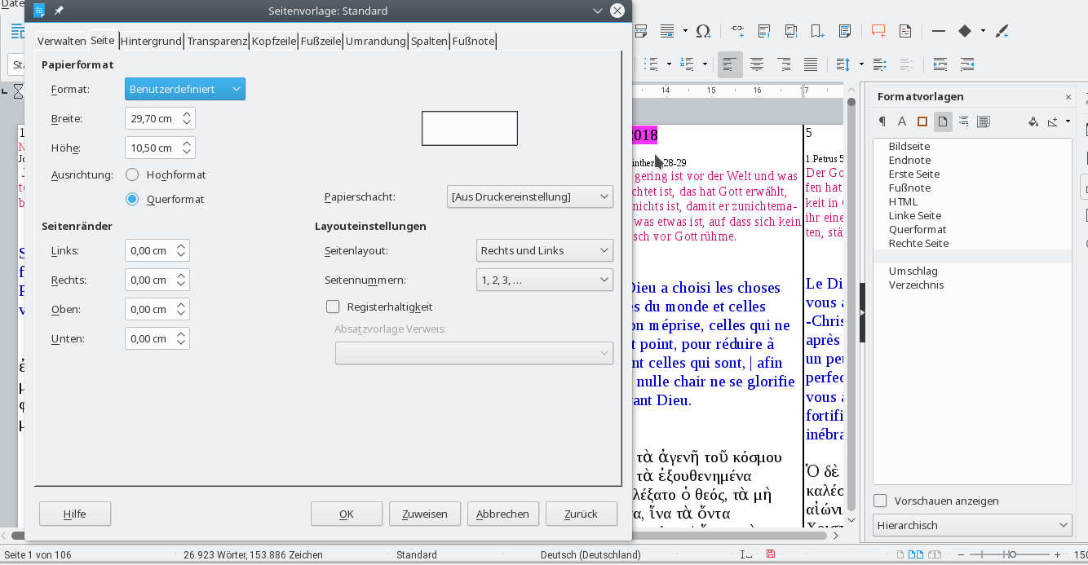1088x565 pixels.
Task: Open the paper Format dropdown
Action: (x=184, y=89)
